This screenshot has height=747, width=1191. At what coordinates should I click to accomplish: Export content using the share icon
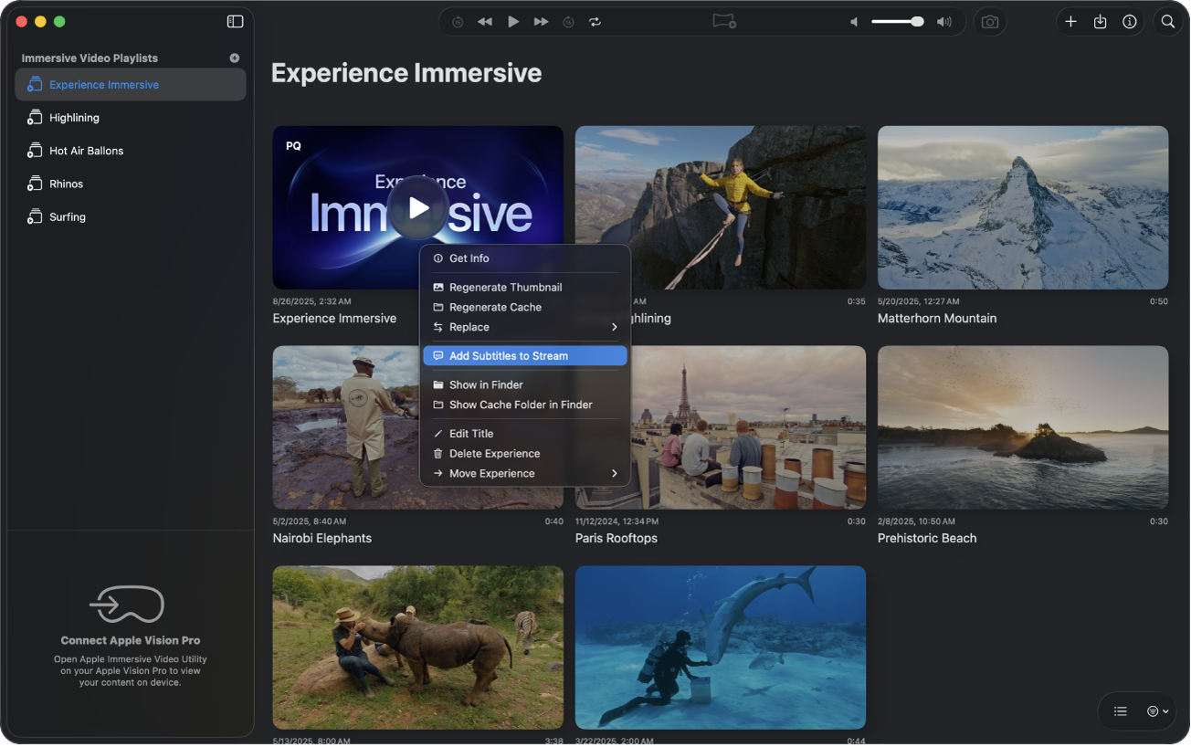(x=1100, y=21)
